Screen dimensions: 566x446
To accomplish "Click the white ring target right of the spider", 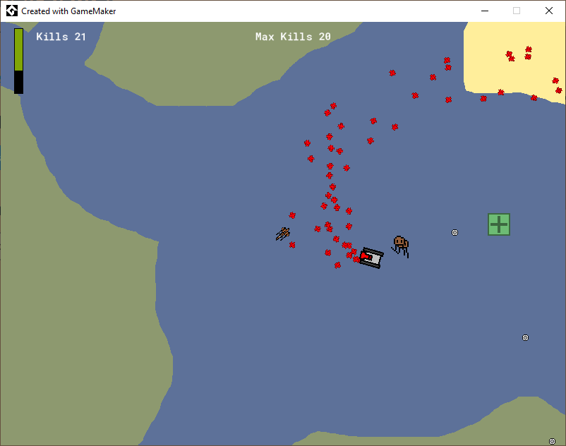I will (x=454, y=233).
